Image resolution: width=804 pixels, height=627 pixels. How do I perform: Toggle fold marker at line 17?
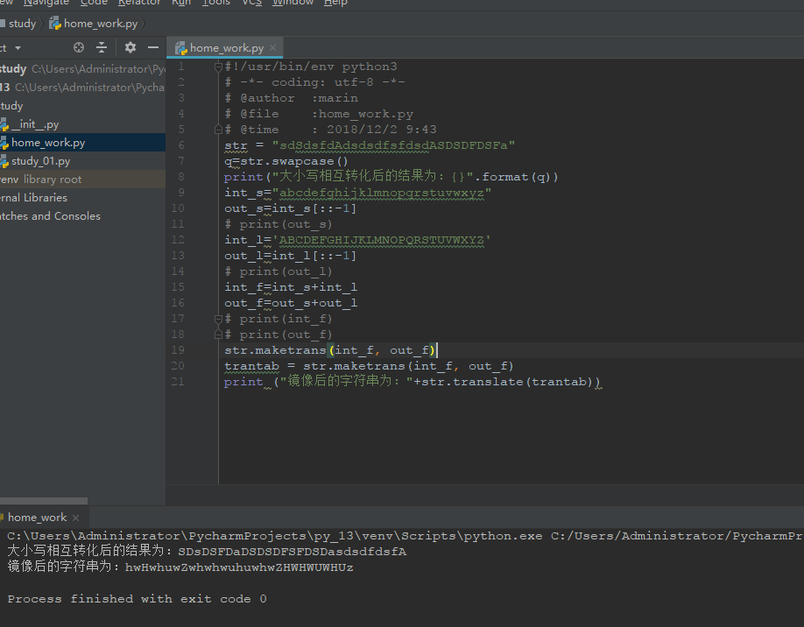pos(219,319)
